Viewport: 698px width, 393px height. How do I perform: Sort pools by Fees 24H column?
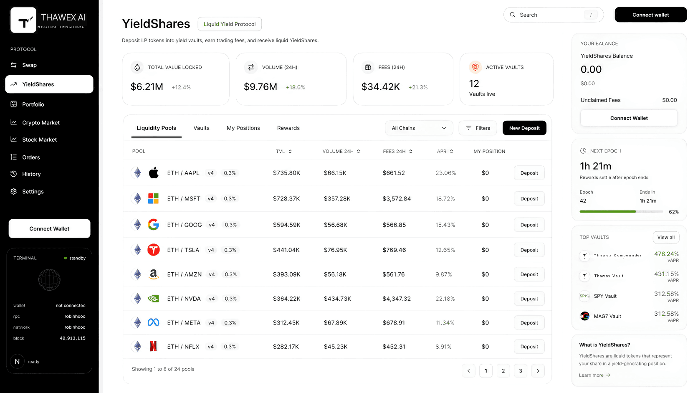pos(398,151)
